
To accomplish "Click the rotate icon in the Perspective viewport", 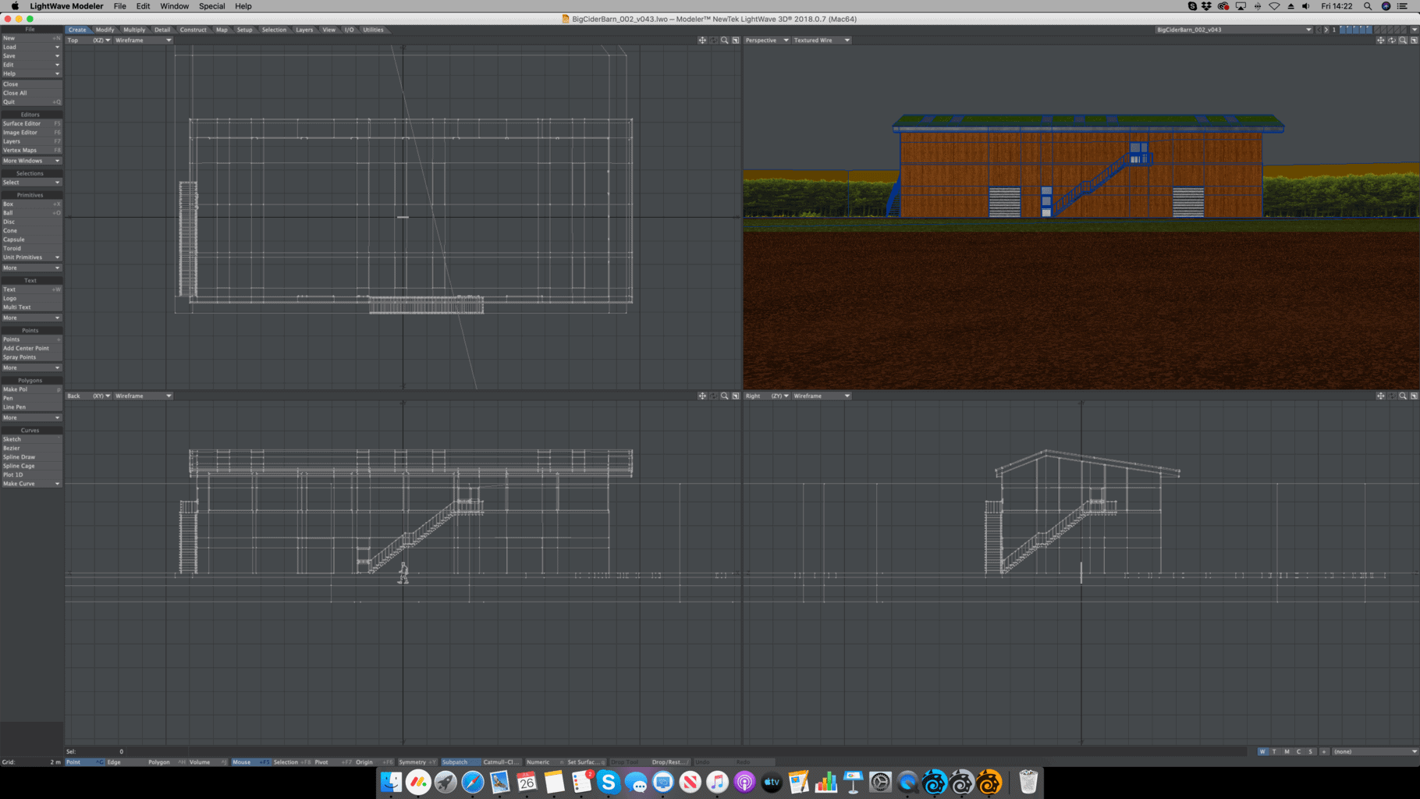I will (1391, 40).
